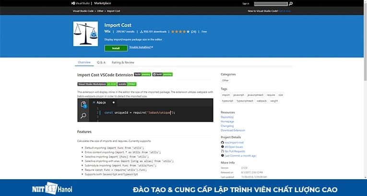Image resolution: width=367 pixels, height=196 pixels.
Task: Click the issues icon beside 49 Open Issues
Action: point(222,147)
